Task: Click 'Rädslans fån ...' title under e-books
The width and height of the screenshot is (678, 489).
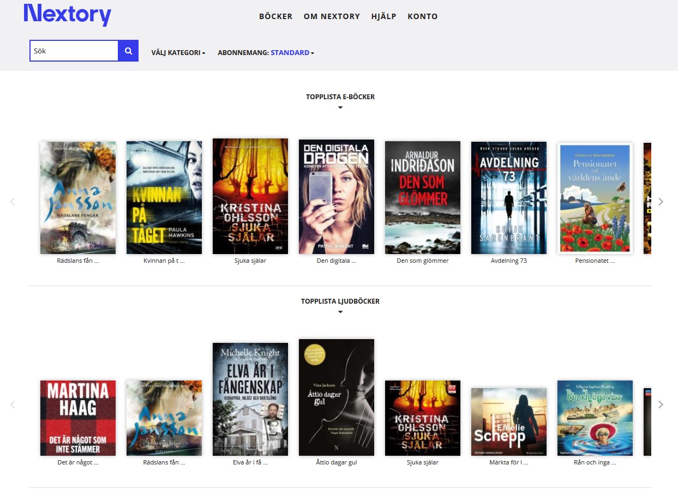Action: pos(78,261)
